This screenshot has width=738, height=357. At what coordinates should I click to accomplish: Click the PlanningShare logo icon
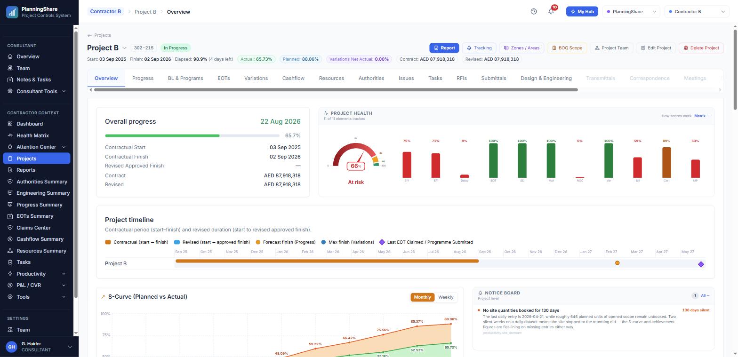click(x=12, y=12)
